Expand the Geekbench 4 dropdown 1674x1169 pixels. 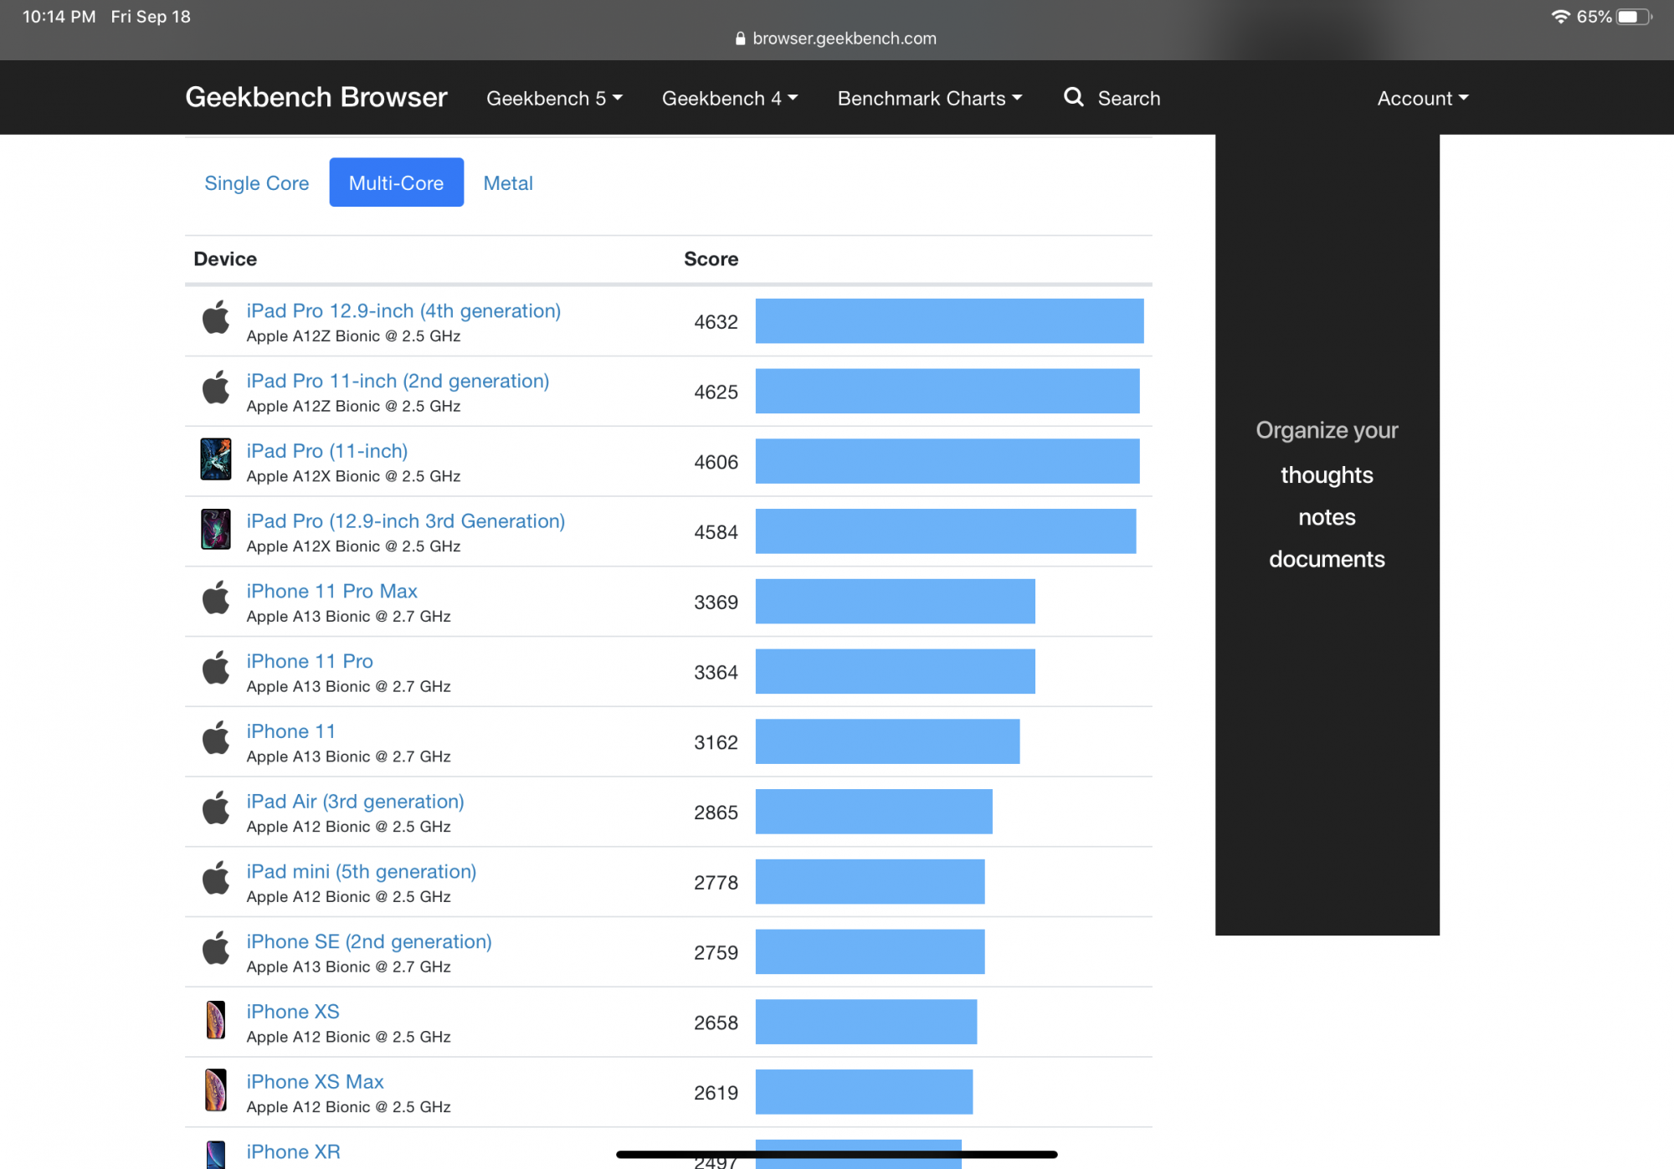point(729,99)
